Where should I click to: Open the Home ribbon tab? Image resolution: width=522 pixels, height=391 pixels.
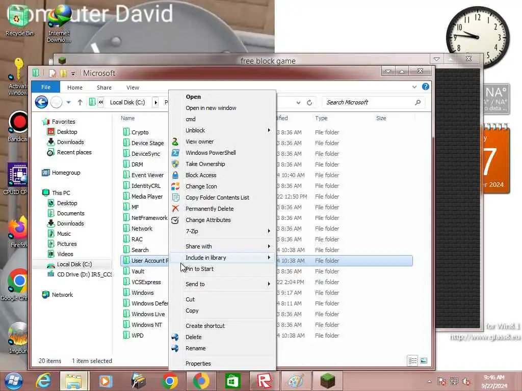(75, 88)
